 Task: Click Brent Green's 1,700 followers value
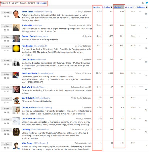coord(122,11)
